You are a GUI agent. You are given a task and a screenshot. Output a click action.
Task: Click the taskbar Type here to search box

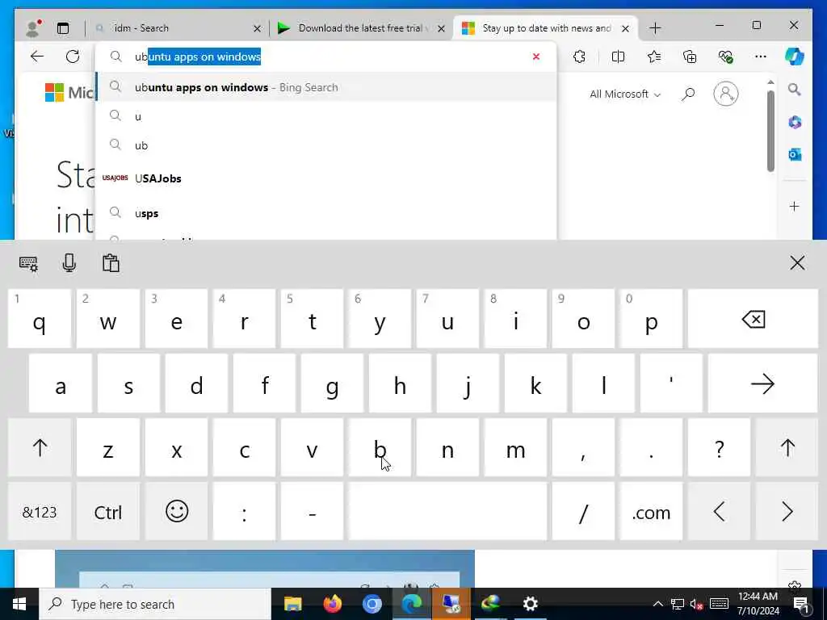coord(156,604)
